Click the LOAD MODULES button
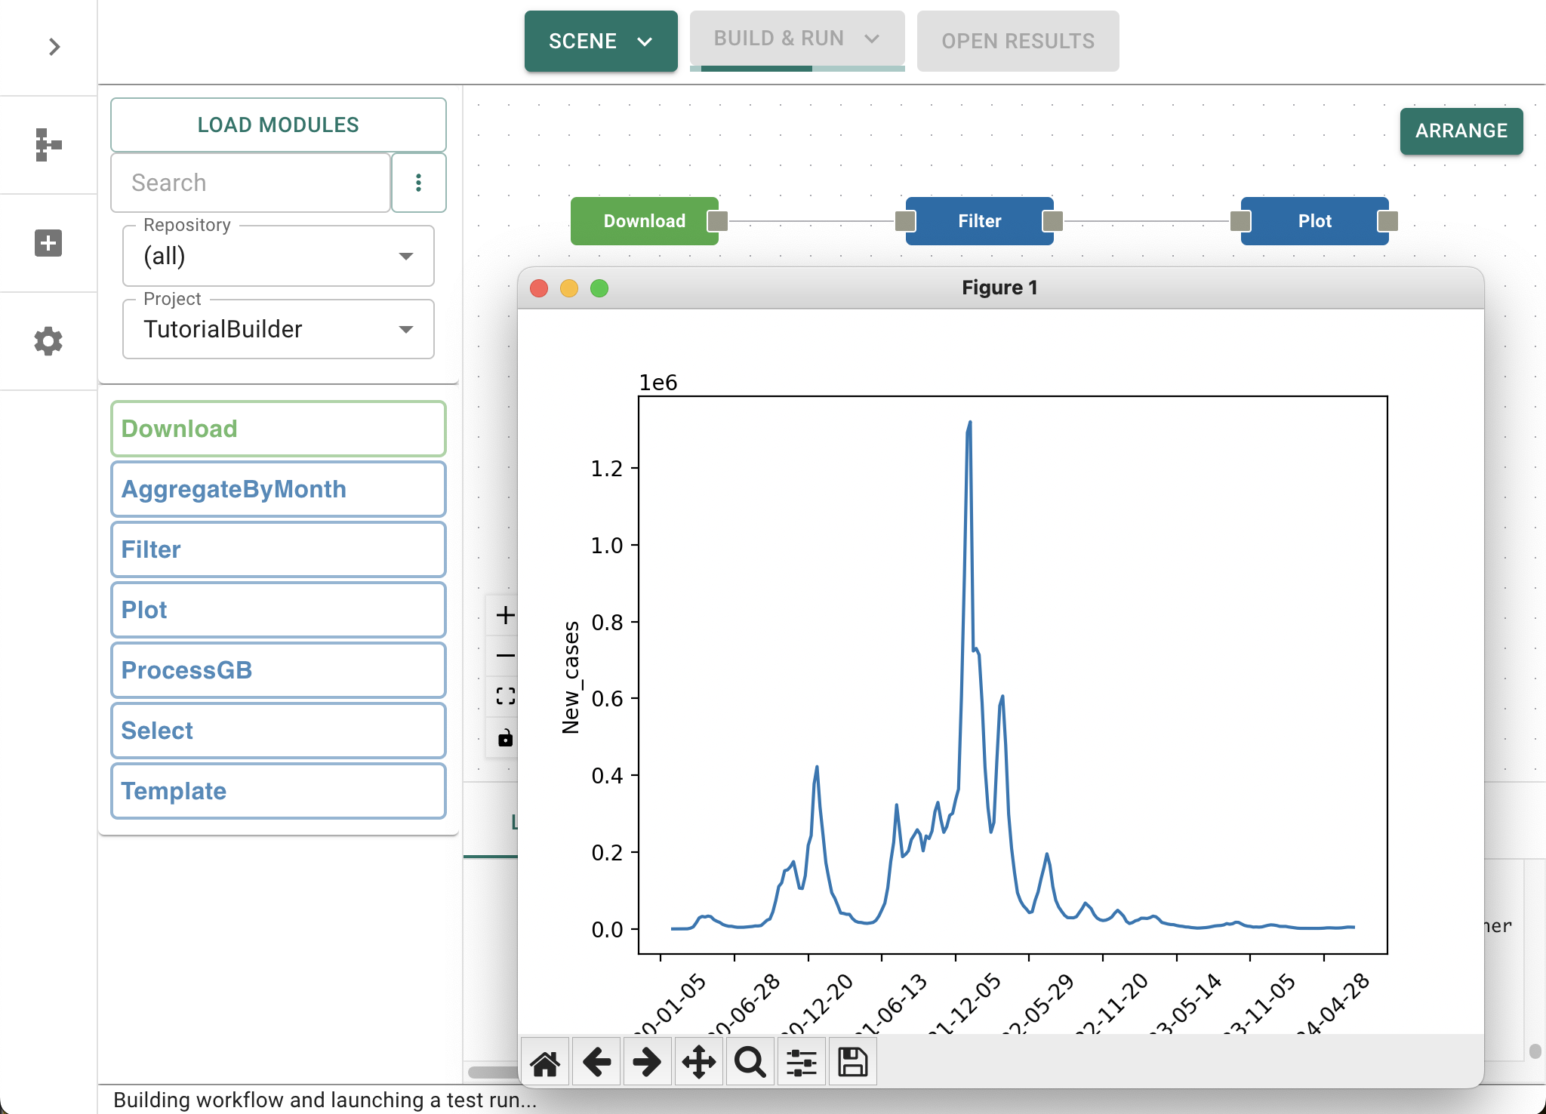Screen dimensions: 1546x1114 click(x=278, y=125)
